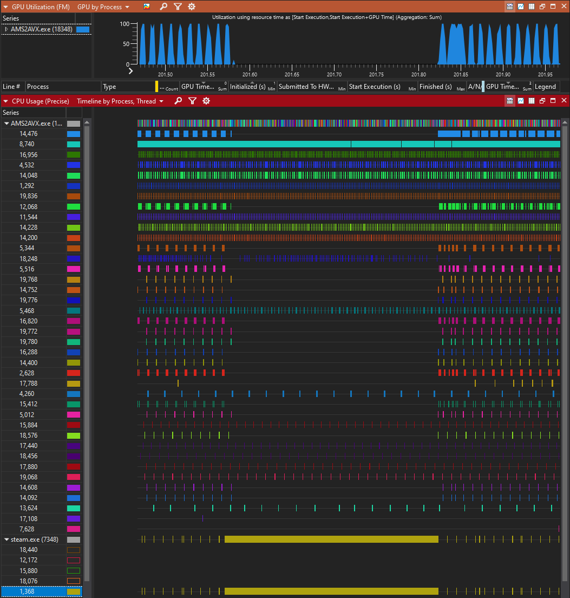Viewport: 570px width, 598px height.
Task: Show graph and table in CPU Usage panel
Action: pos(509,101)
